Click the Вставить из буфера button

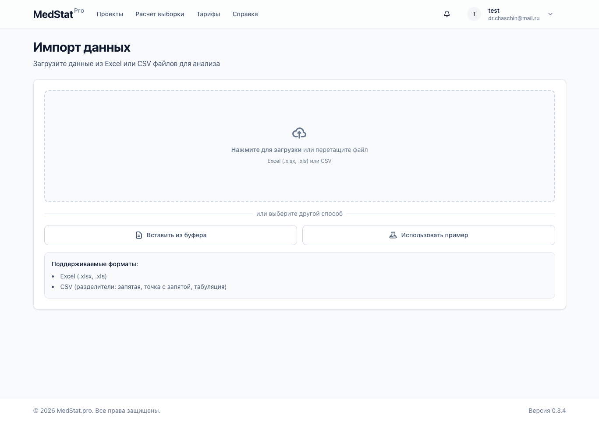click(170, 235)
